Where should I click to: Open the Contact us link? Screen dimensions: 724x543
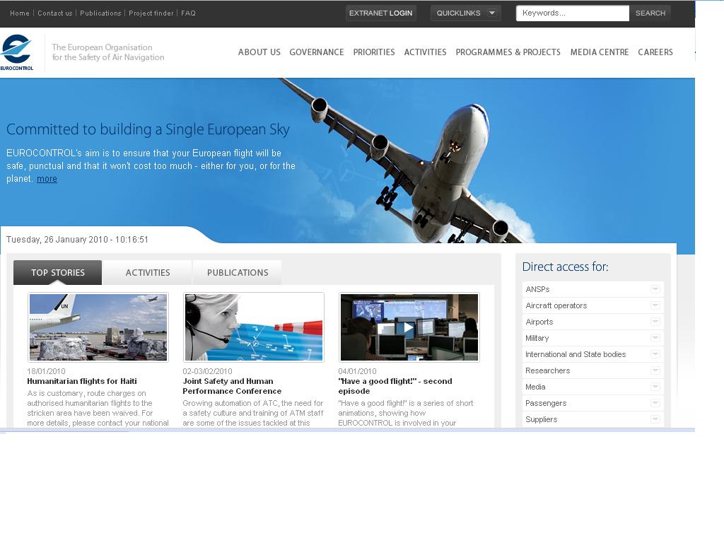coord(55,13)
